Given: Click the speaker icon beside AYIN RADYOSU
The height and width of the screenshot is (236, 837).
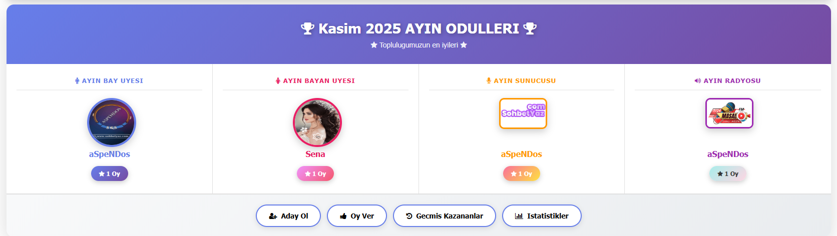Looking at the screenshot, I should click(697, 80).
